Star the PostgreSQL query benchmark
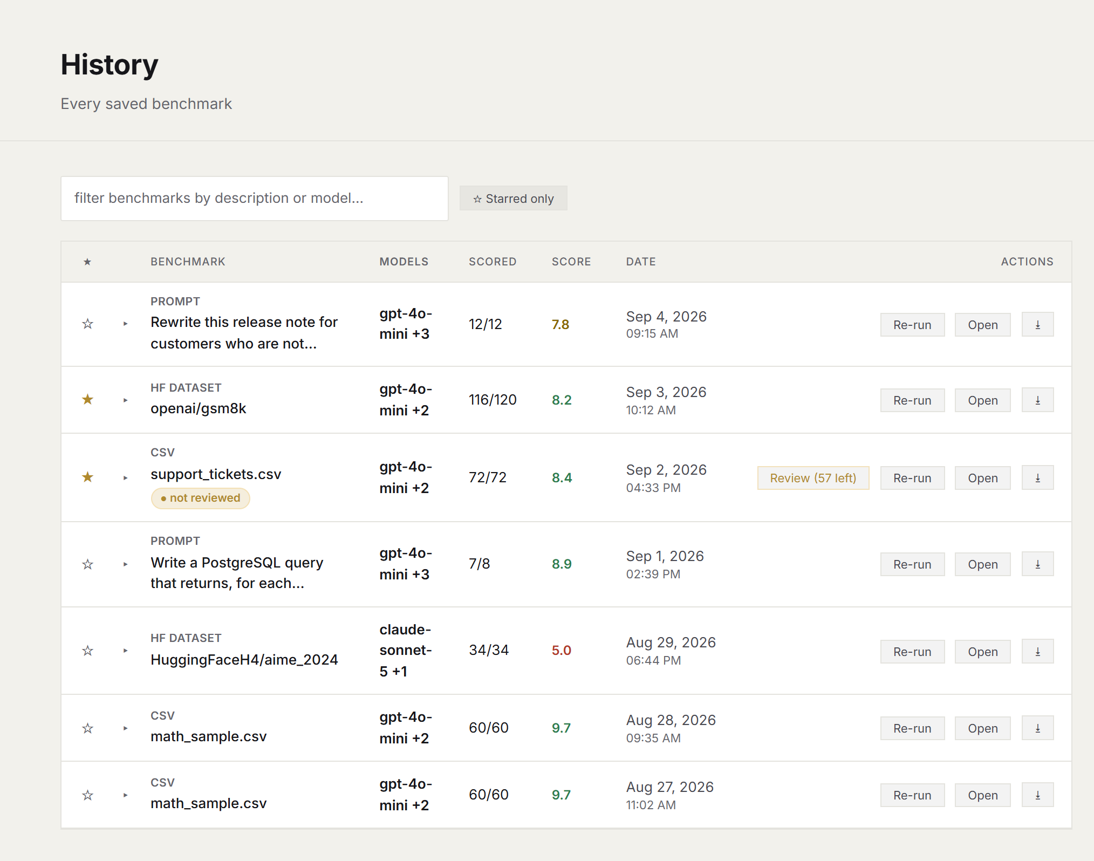 [87, 564]
